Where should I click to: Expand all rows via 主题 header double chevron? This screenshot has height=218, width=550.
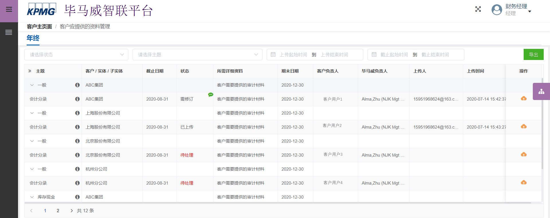[x=30, y=71]
